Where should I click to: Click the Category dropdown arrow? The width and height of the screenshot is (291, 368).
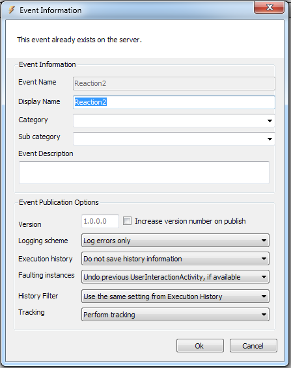point(270,121)
